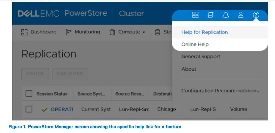Select Online Help menu item

tap(220, 44)
